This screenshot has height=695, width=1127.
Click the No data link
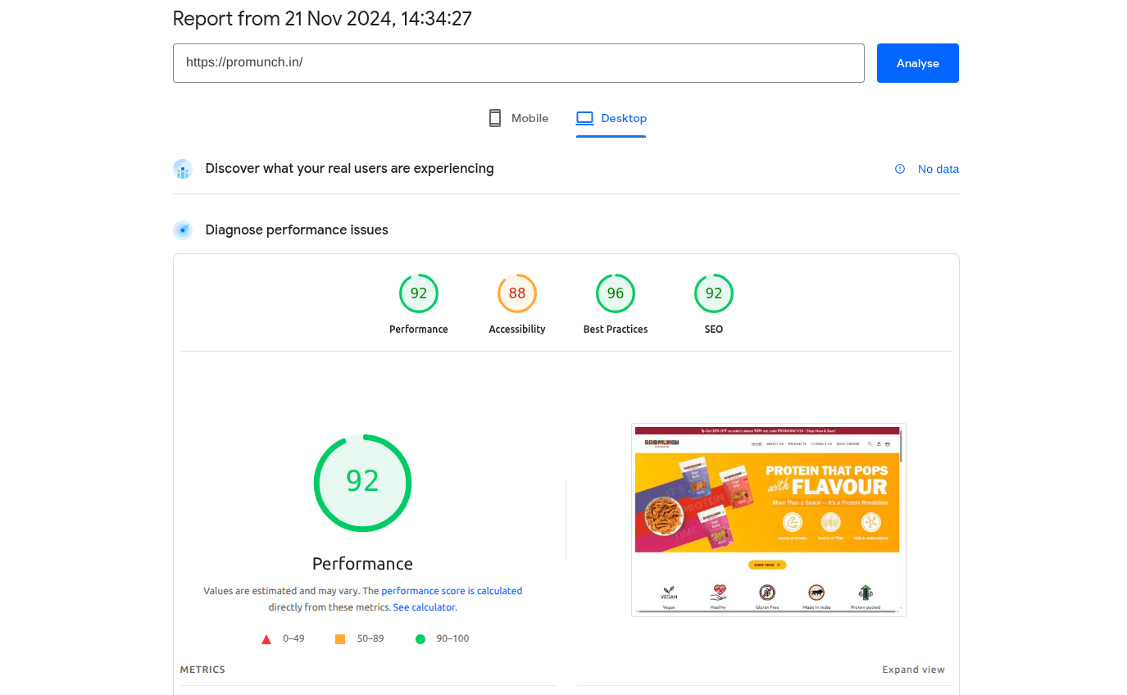(x=938, y=169)
